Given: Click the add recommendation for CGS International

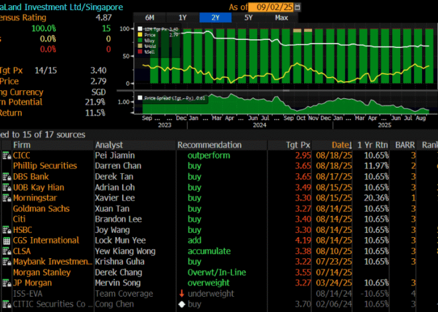Looking at the screenshot, I should [x=194, y=240].
